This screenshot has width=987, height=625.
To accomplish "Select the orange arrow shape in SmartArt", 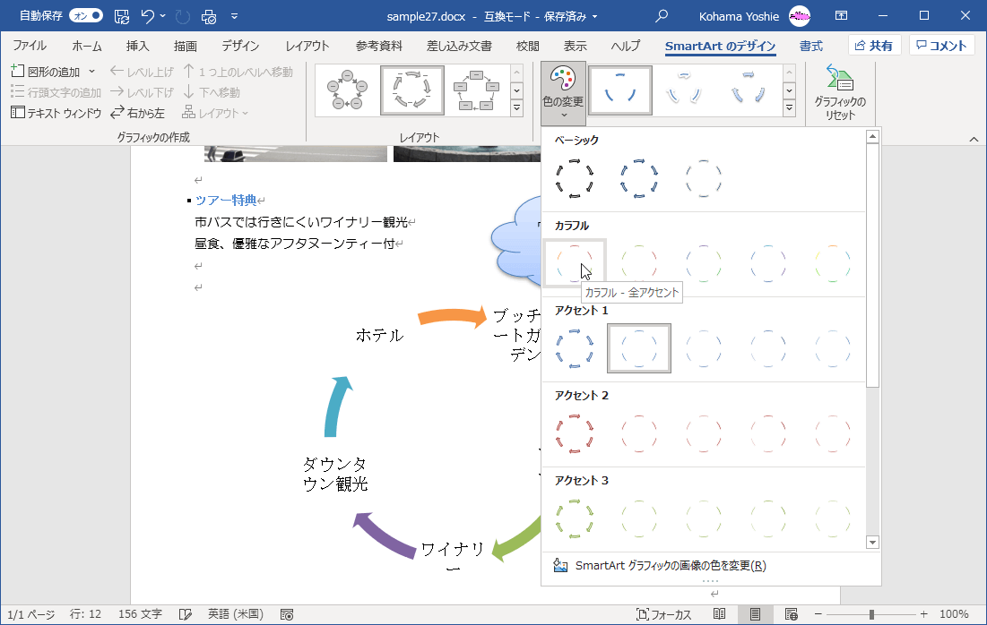I will click(x=452, y=316).
